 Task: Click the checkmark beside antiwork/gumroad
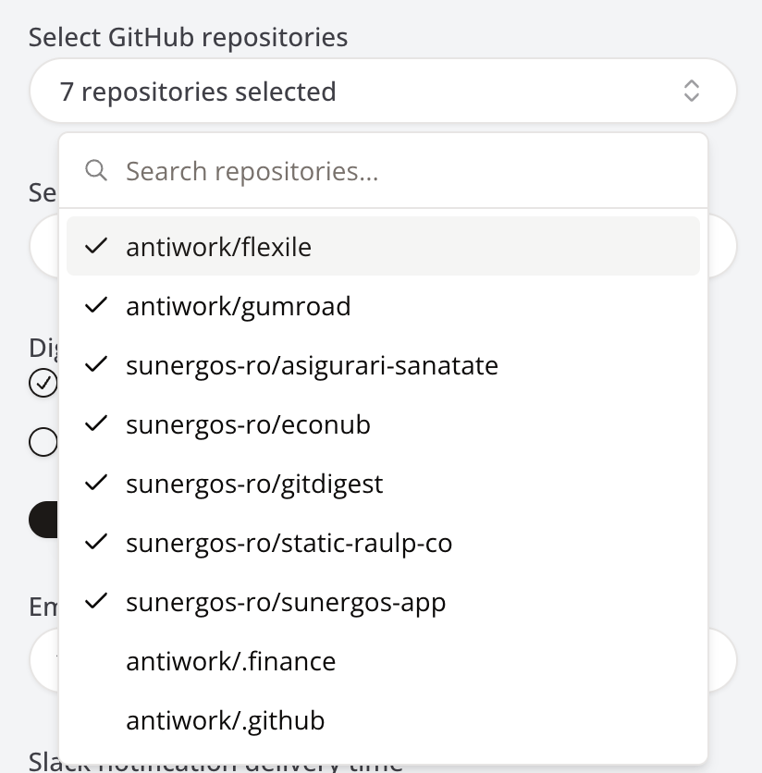click(96, 306)
